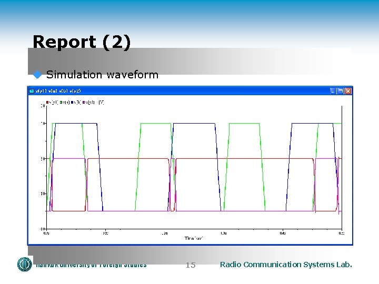This screenshot has width=379, height=284.
Task: Minimize the waveform viewer window
Action: pyautogui.click(x=333, y=91)
